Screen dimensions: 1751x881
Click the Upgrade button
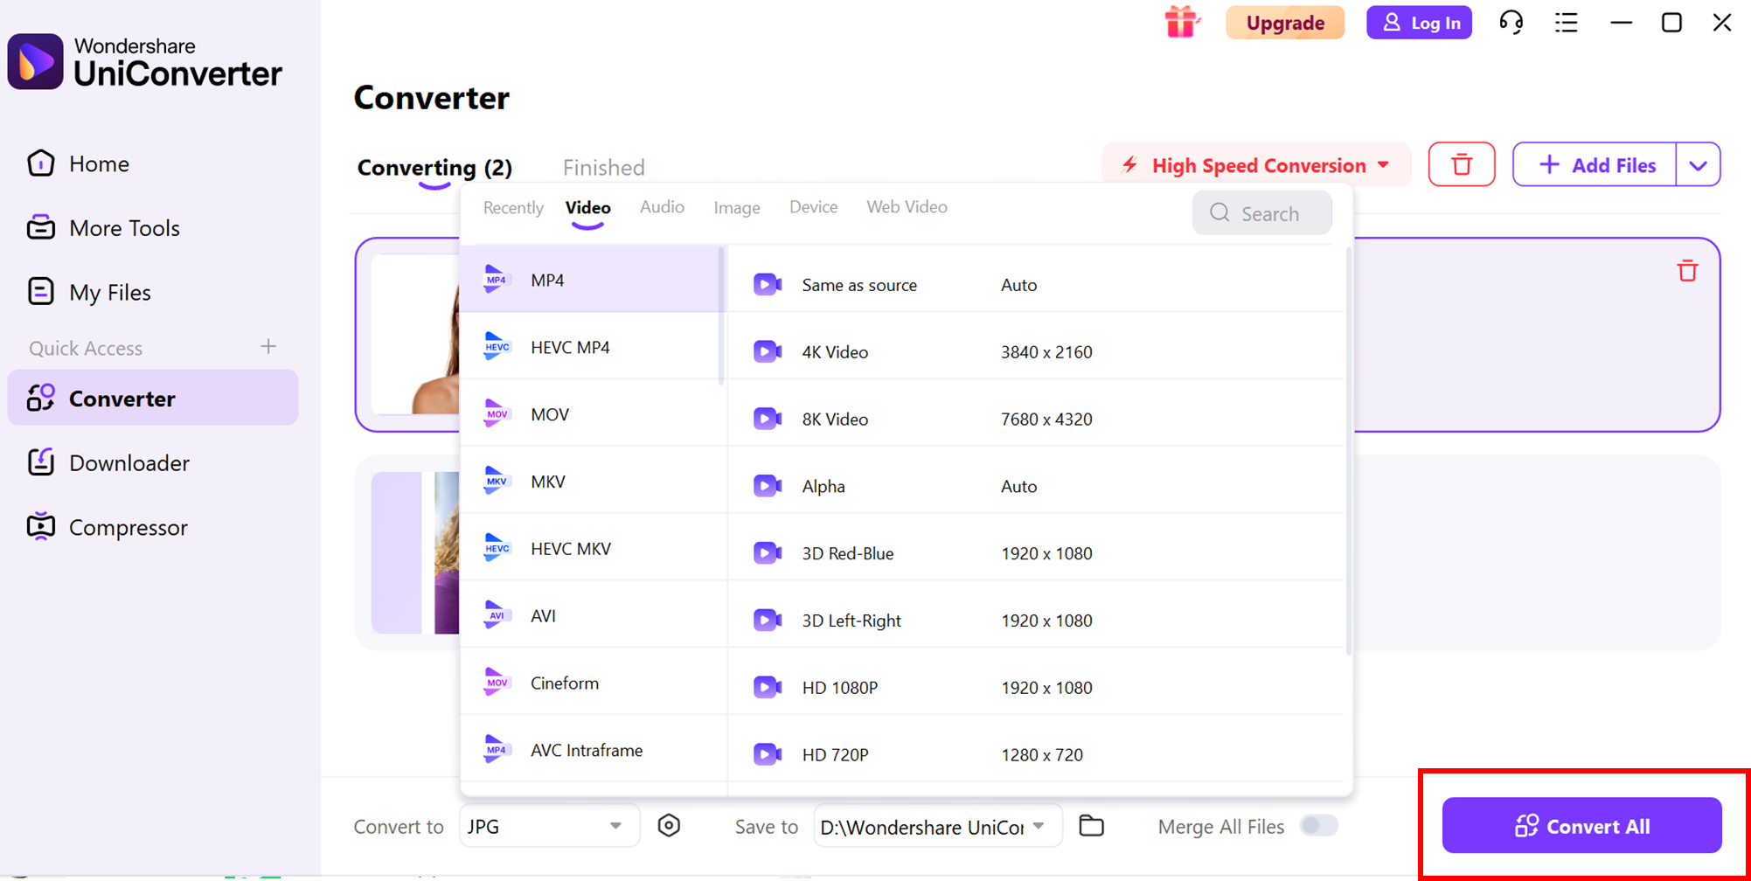pyautogui.click(x=1284, y=23)
